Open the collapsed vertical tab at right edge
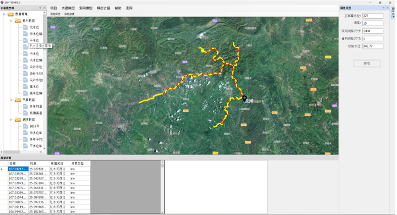This screenshot has height=215, width=397. click(393, 13)
